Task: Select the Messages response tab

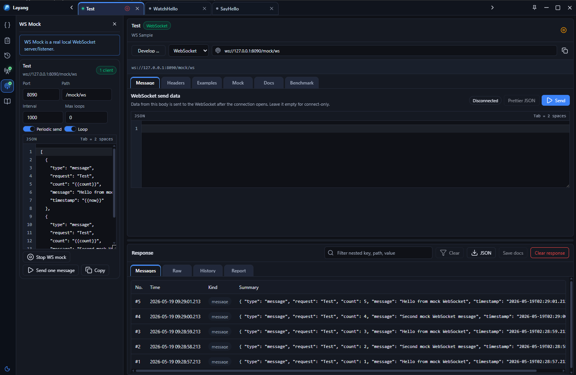Action: point(146,271)
